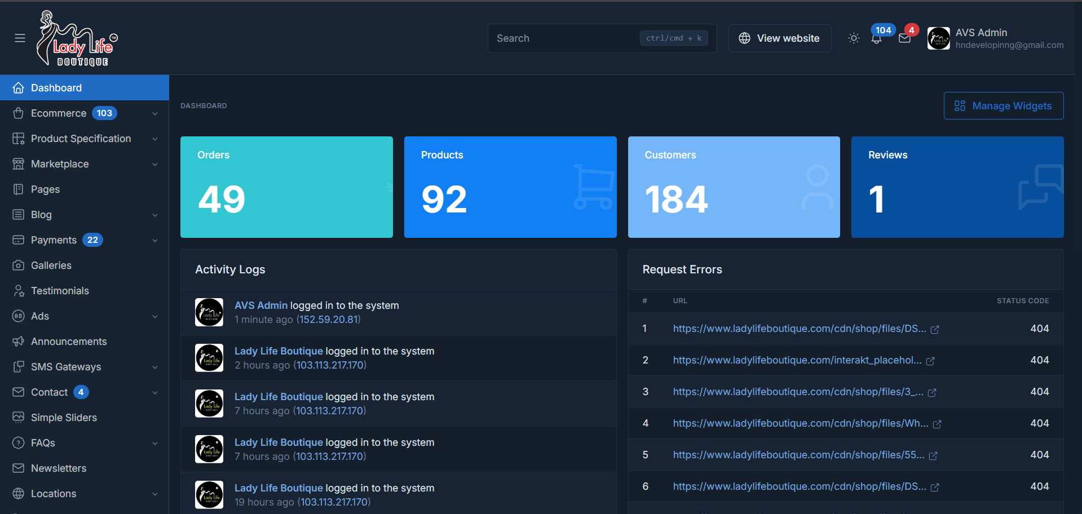Toggle the light/dark theme sun icon
This screenshot has width=1082, height=514.
pos(854,38)
